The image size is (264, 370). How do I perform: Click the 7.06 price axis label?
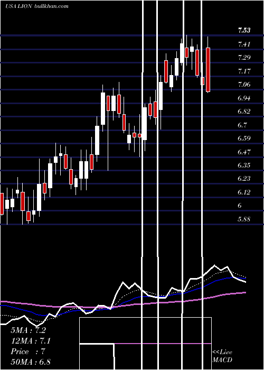coord(244,85)
